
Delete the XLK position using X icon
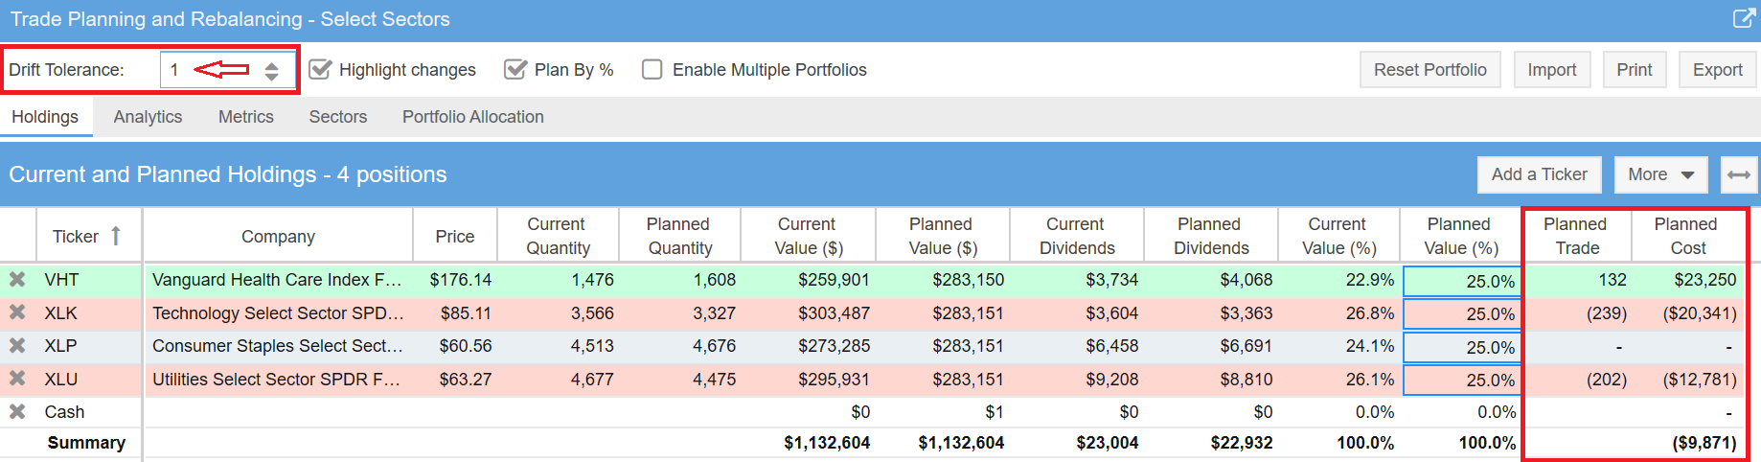tap(17, 312)
